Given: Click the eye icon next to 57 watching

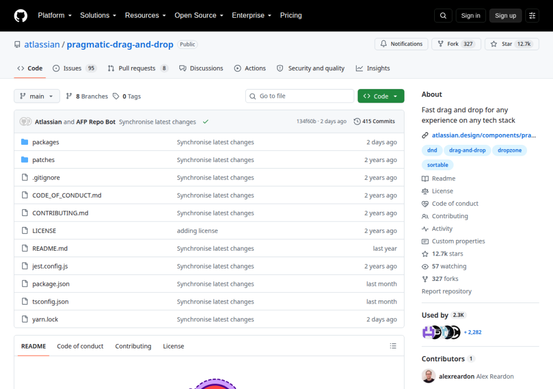Looking at the screenshot, I should click(x=425, y=266).
